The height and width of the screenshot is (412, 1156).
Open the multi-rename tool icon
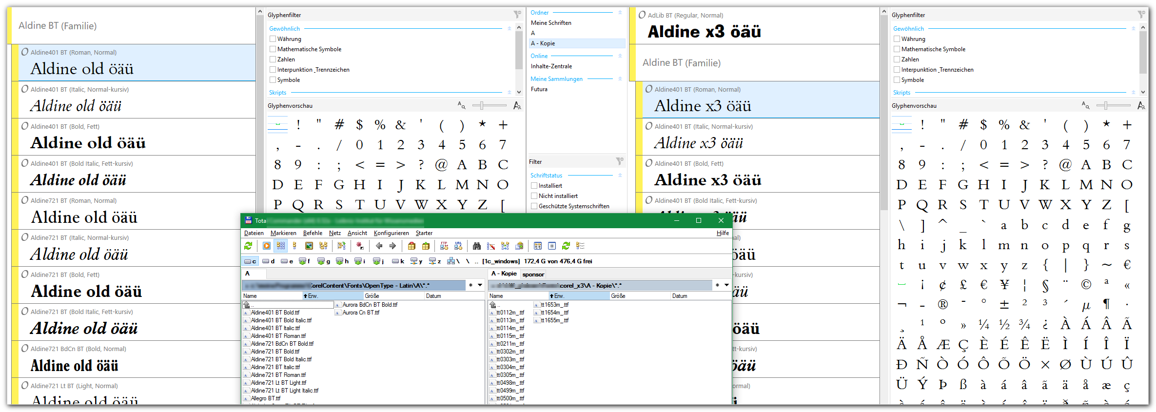click(x=491, y=246)
